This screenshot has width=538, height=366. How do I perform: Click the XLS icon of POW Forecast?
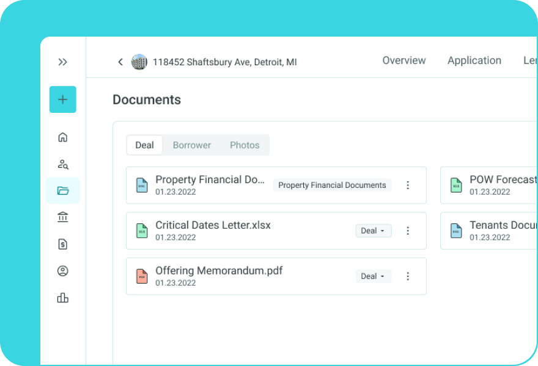(456, 185)
